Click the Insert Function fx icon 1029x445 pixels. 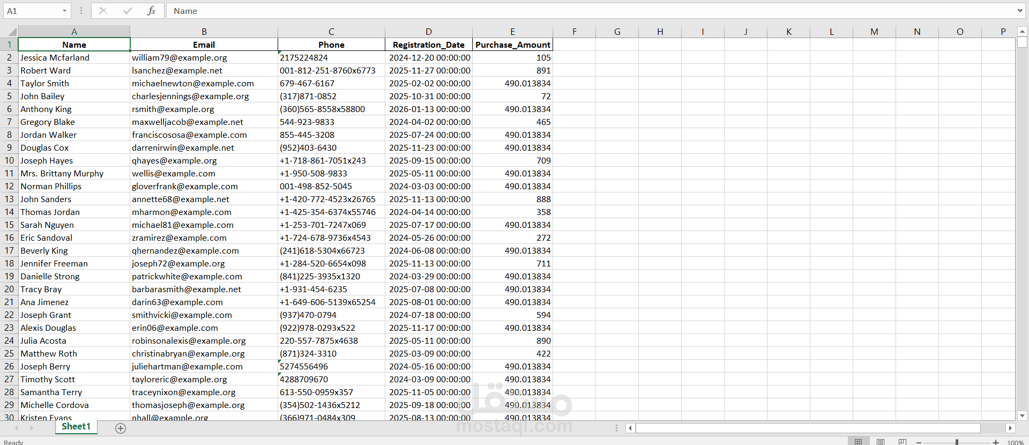click(x=151, y=11)
